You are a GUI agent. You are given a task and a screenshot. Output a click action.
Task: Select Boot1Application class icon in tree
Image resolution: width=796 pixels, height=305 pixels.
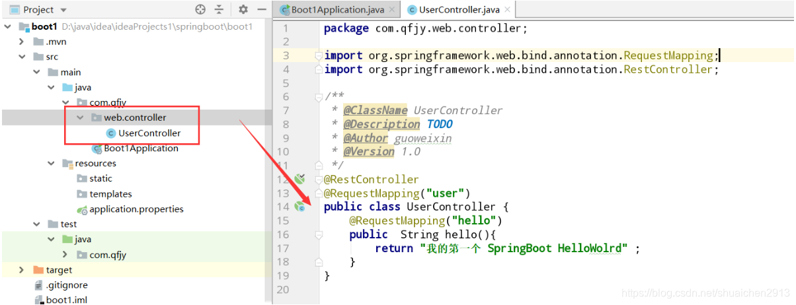coord(97,149)
